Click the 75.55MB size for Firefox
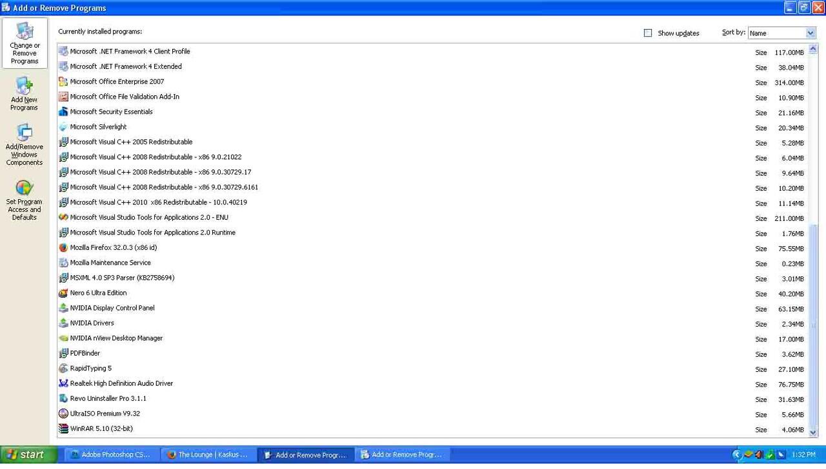The width and height of the screenshot is (826, 469). click(791, 249)
